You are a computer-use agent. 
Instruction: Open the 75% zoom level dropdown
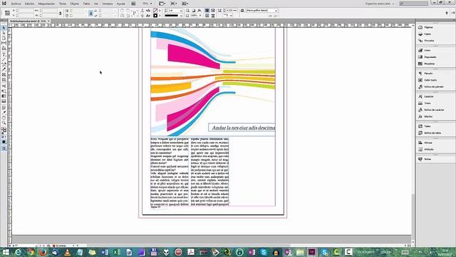147,4
